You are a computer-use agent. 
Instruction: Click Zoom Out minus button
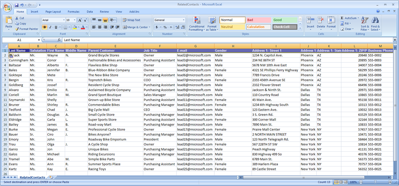coord(360,182)
